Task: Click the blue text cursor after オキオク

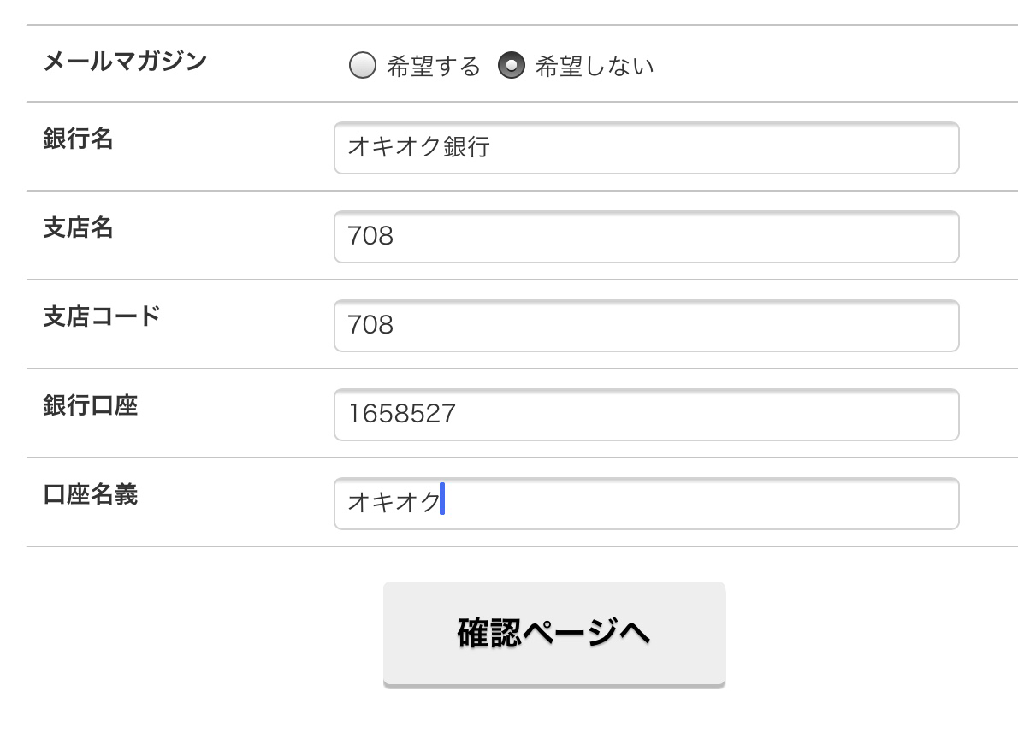Action: coord(443,502)
